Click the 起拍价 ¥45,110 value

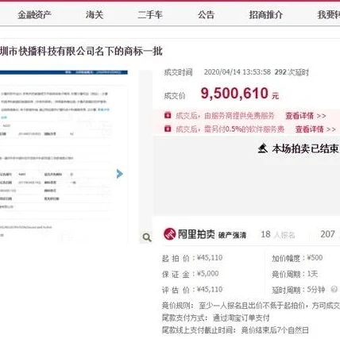(x=210, y=258)
